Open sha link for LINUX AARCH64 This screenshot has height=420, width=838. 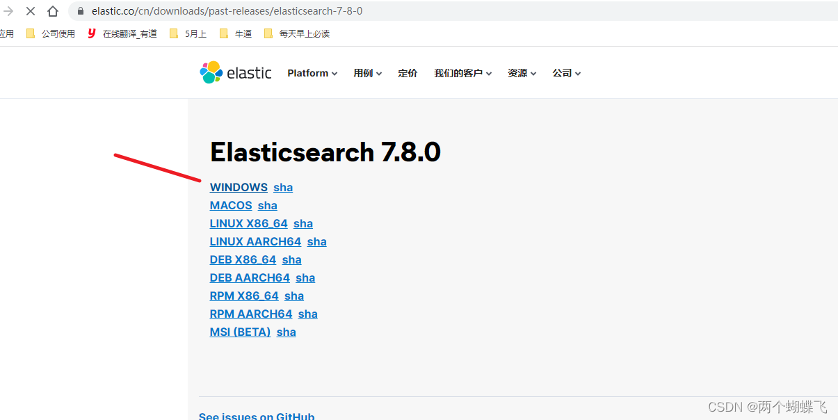pyautogui.click(x=317, y=241)
